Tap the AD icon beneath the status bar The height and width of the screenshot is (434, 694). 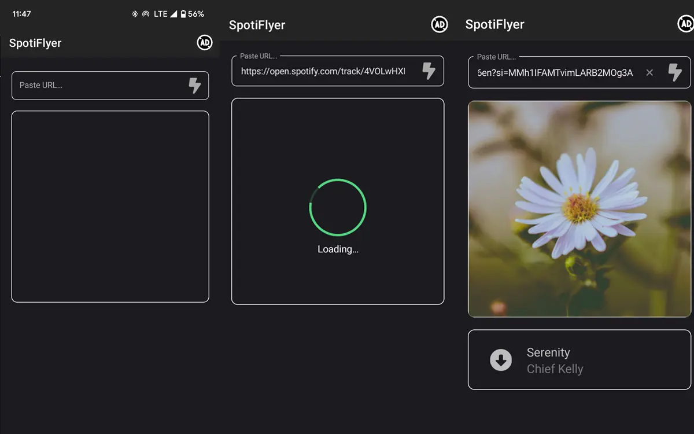[x=204, y=42]
